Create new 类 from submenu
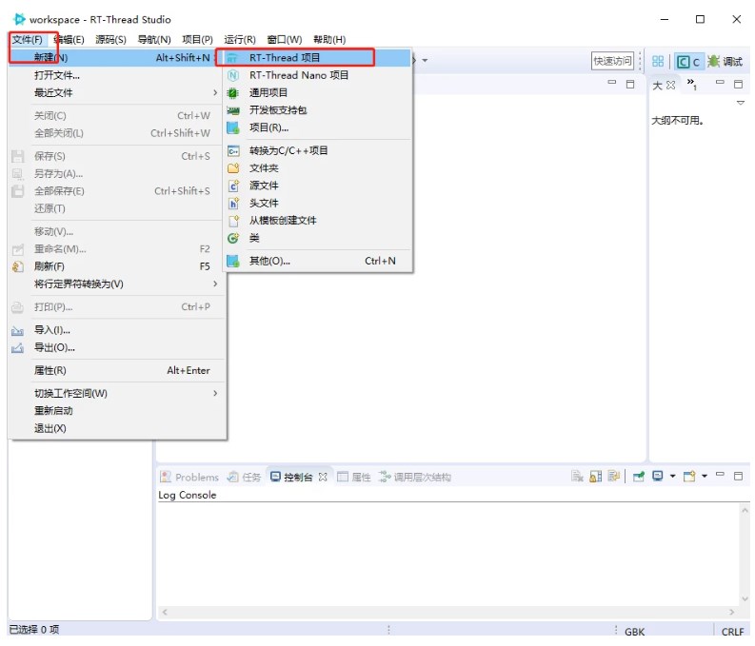 (x=317, y=238)
